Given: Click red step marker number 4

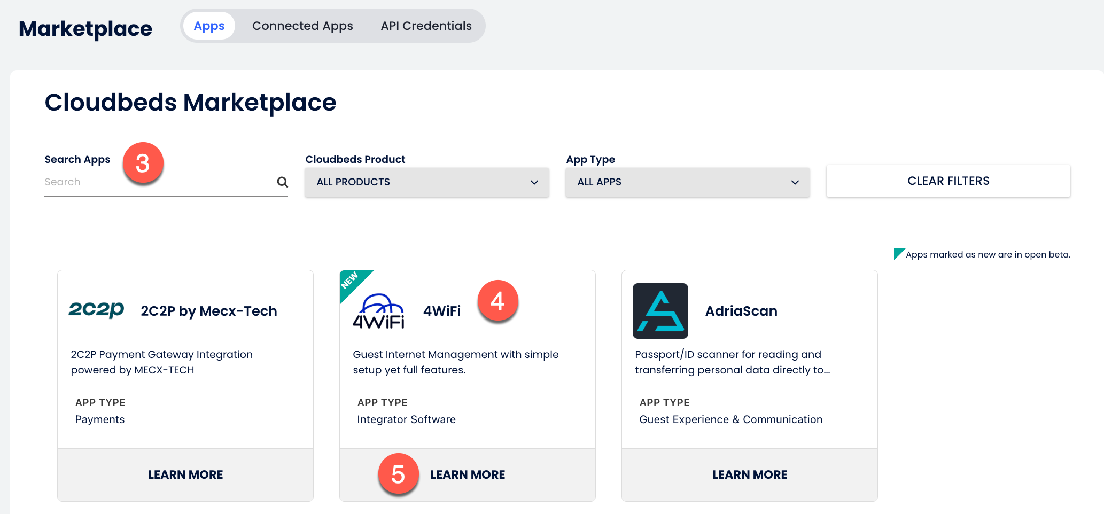Looking at the screenshot, I should click(x=497, y=301).
